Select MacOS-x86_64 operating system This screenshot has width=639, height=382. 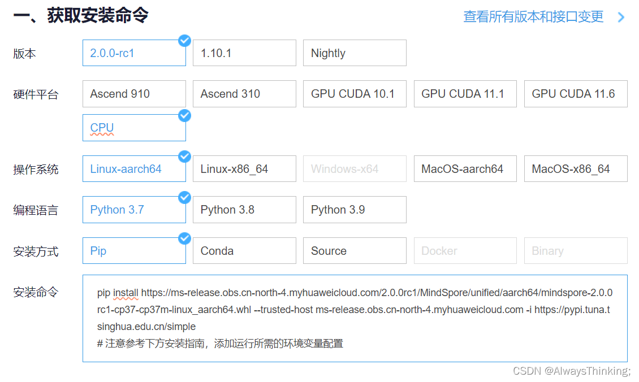pyautogui.click(x=576, y=168)
